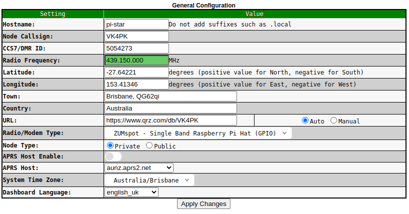Click the CCS7/DMR ID field
Screen dimensions: 409x214
[x=136, y=48]
